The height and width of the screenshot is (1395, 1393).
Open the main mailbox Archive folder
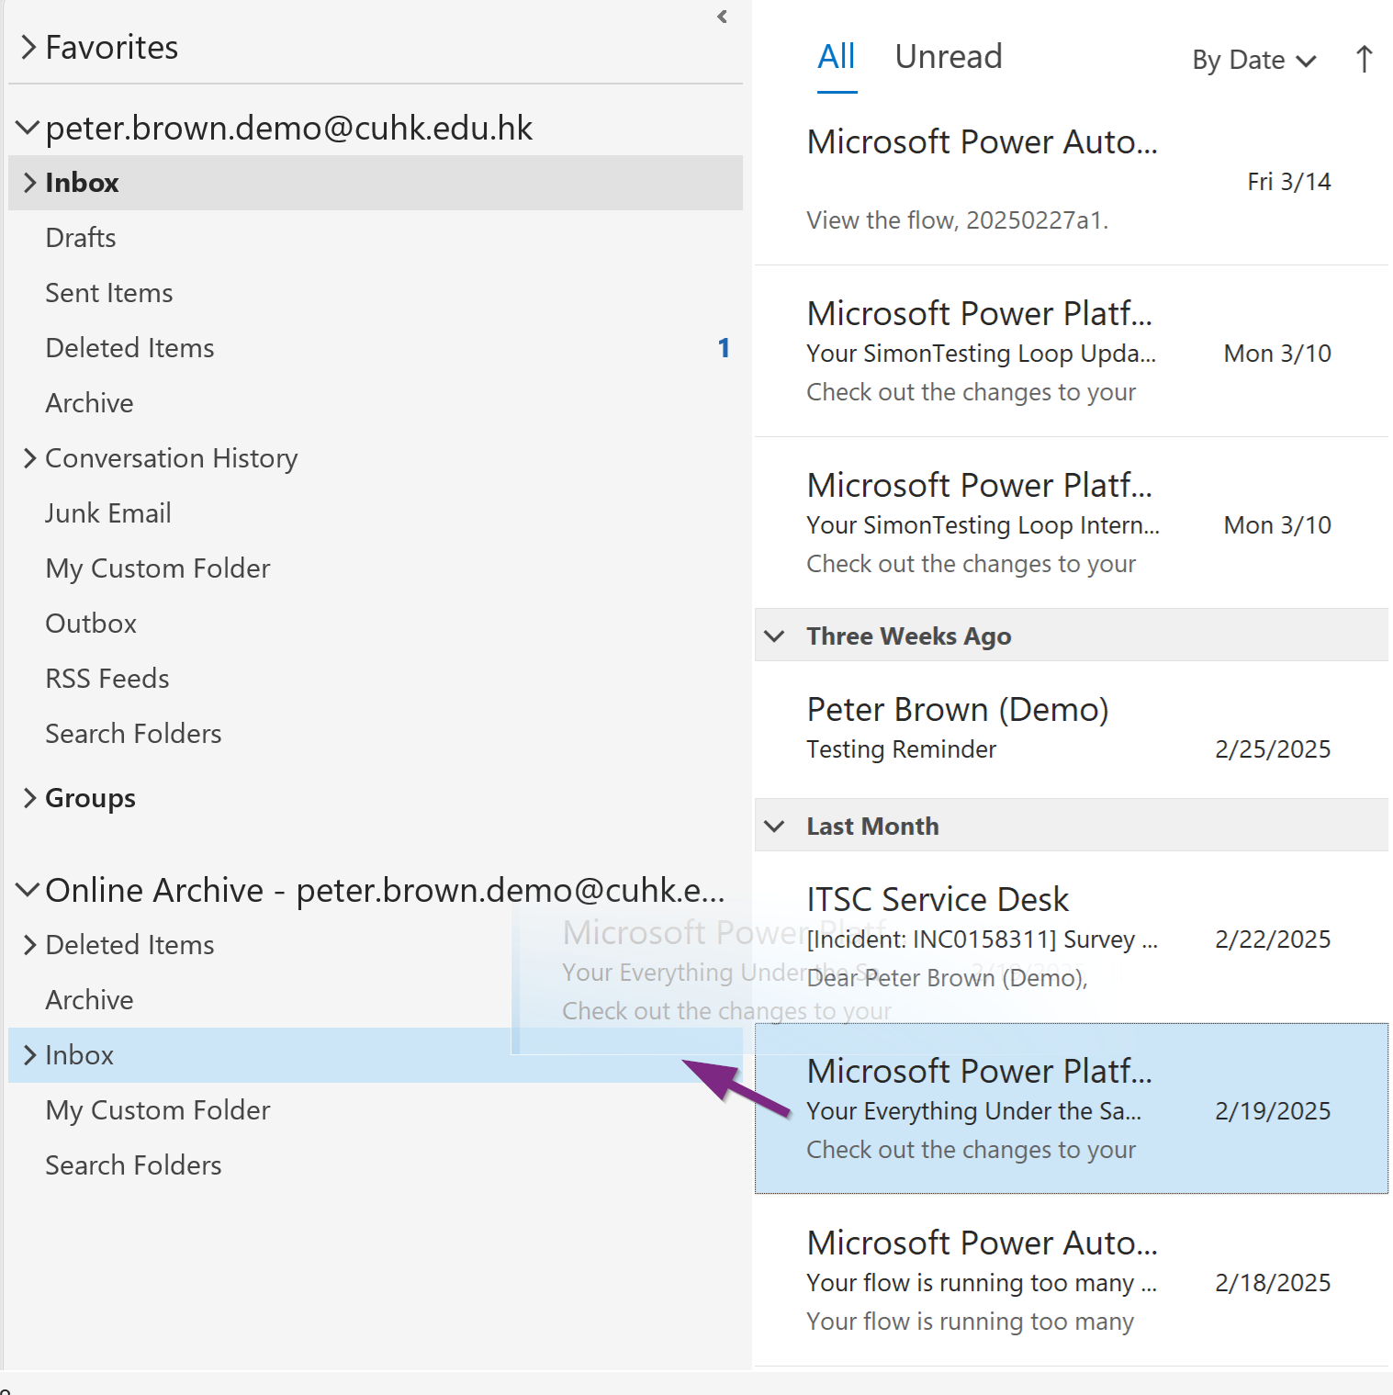click(376, 403)
